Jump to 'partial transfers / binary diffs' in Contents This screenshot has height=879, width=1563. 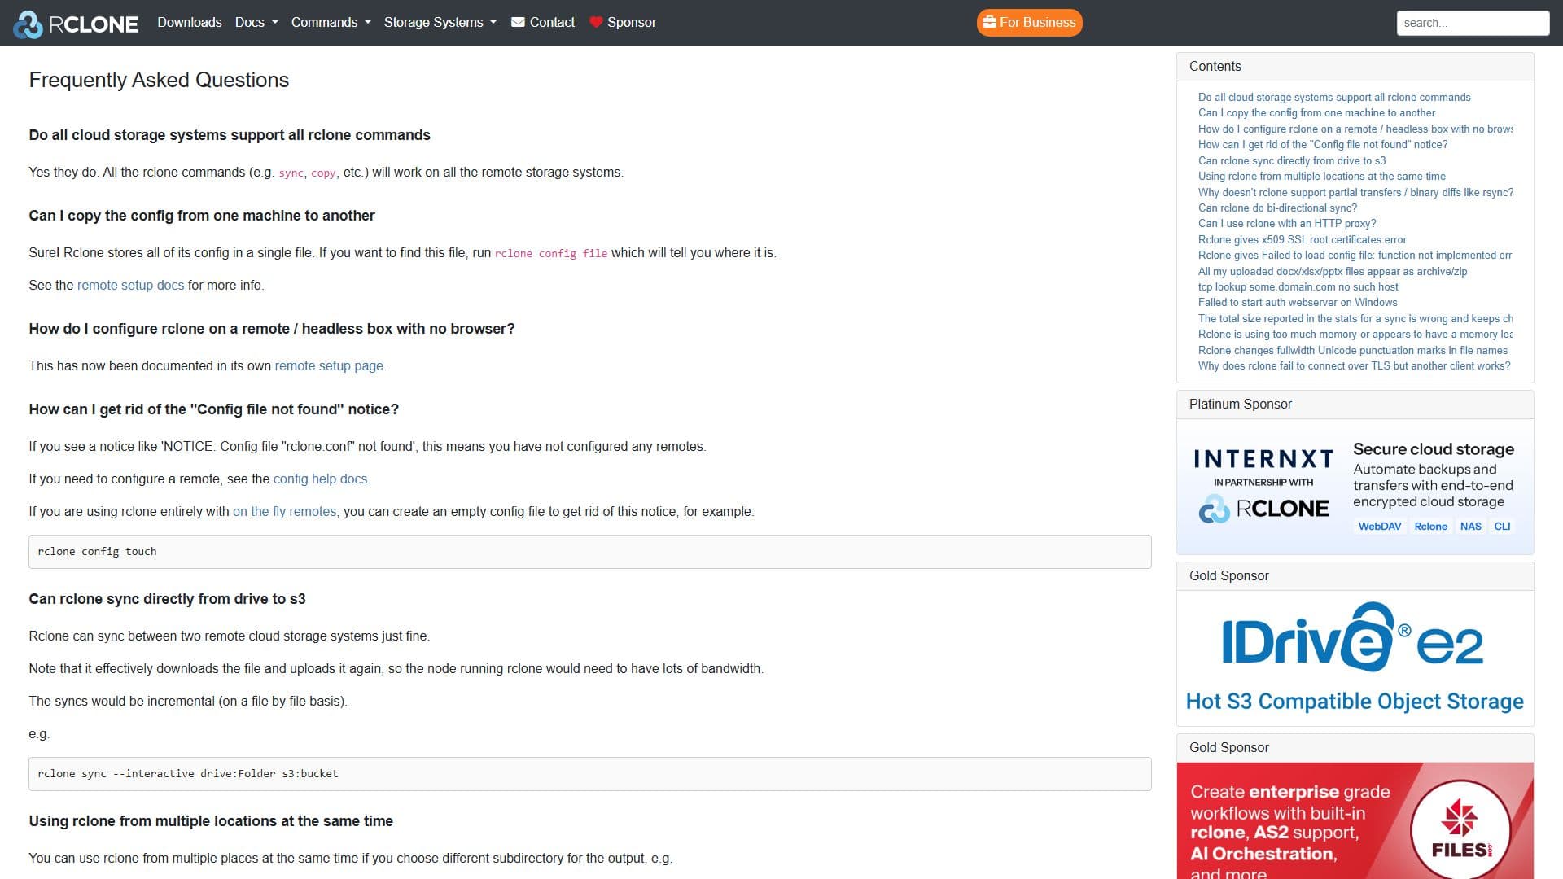(1355, 193)
